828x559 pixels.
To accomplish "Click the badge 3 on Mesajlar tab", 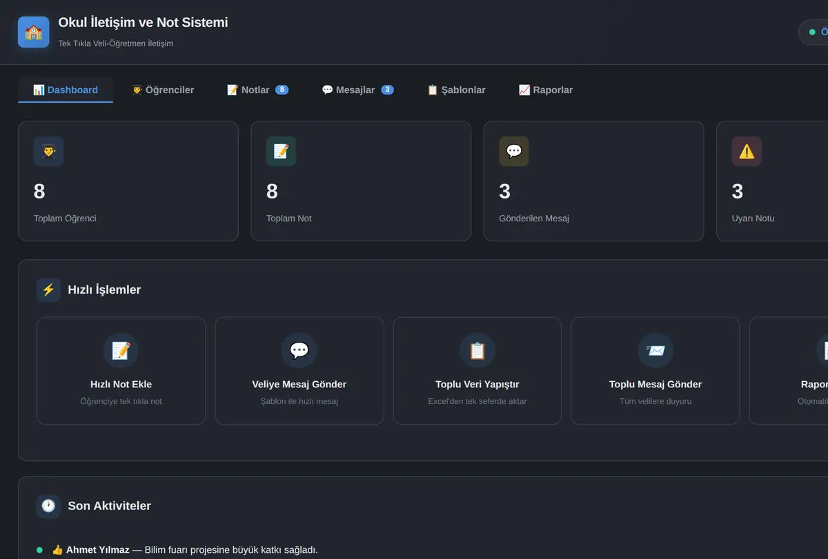I will 387,90.
